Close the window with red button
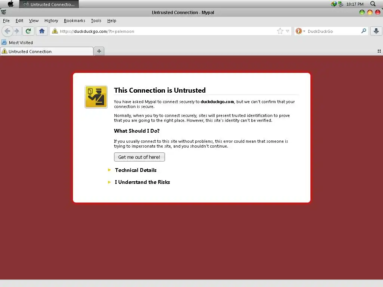383x287 pixels. pyautogui.click(x=378, y=12)
